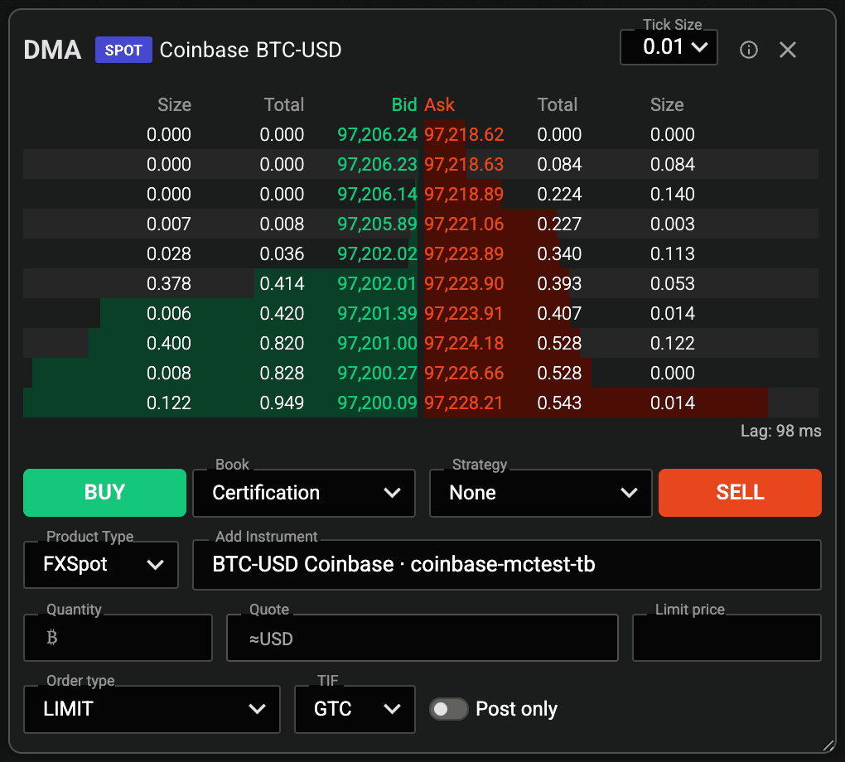Select bid price 97,202.01
Viewport: 845px width, 762px height.
pos(377,283)
